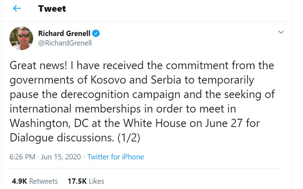Click the Tweet page heading

point(52,9)
